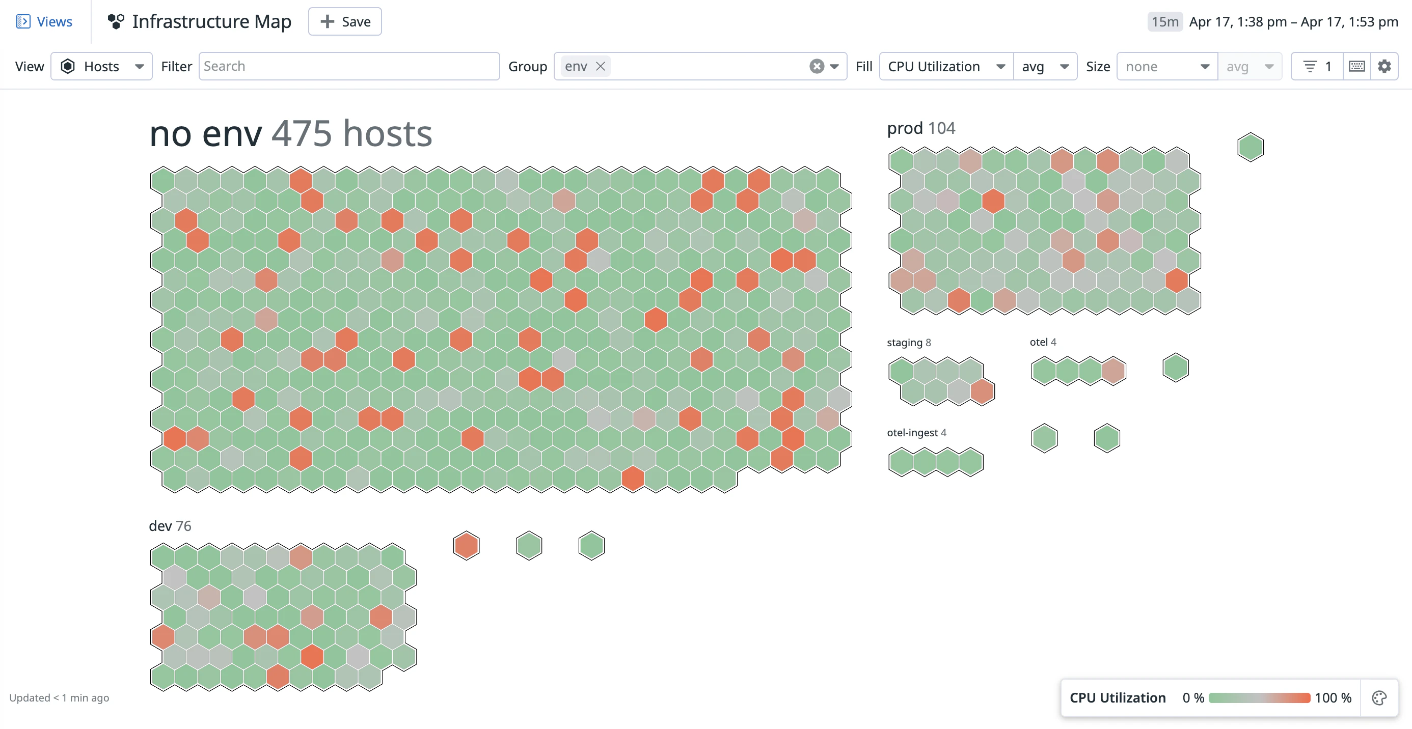
Task: Select the lone green hexagon right of prod
Action: [1251, 147]
